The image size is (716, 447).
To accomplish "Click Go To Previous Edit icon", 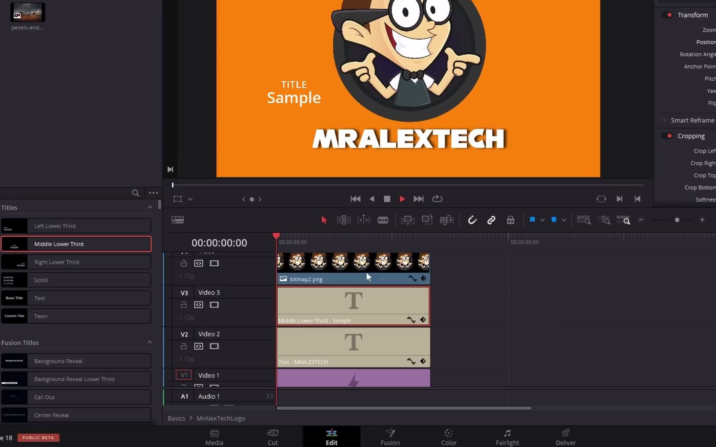I will pos(637,199).
